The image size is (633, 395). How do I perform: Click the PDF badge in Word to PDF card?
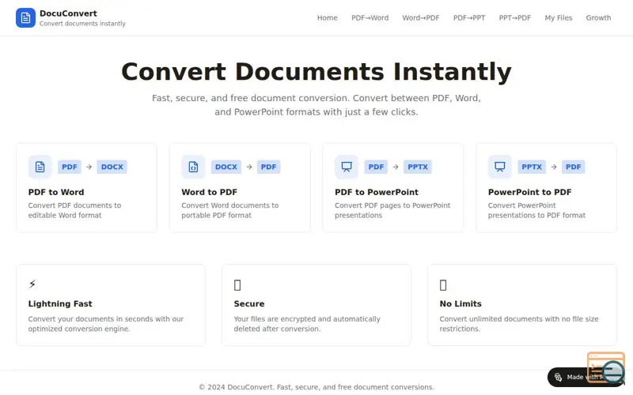[268, 167]
